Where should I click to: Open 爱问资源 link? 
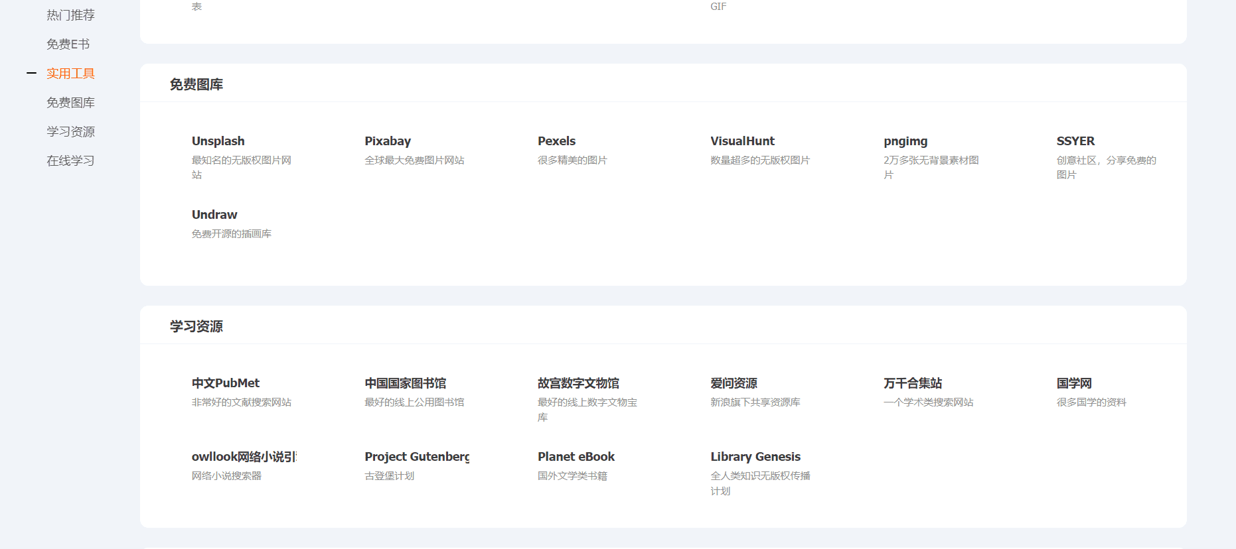734,383
